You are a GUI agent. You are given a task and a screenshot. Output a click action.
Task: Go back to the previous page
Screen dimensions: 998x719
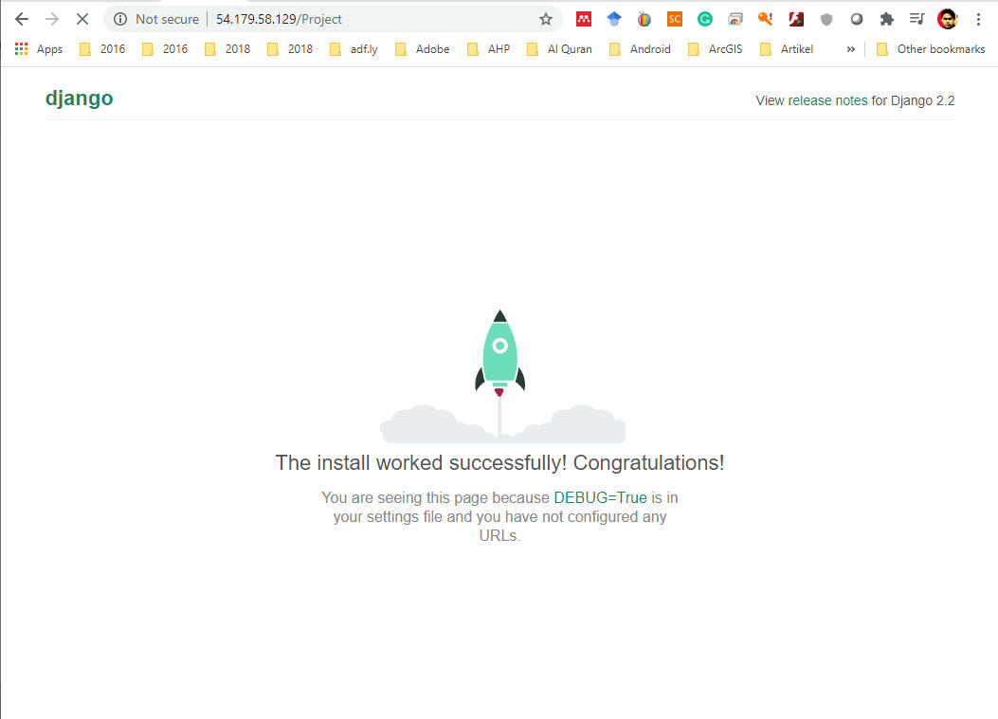[22, 19]
